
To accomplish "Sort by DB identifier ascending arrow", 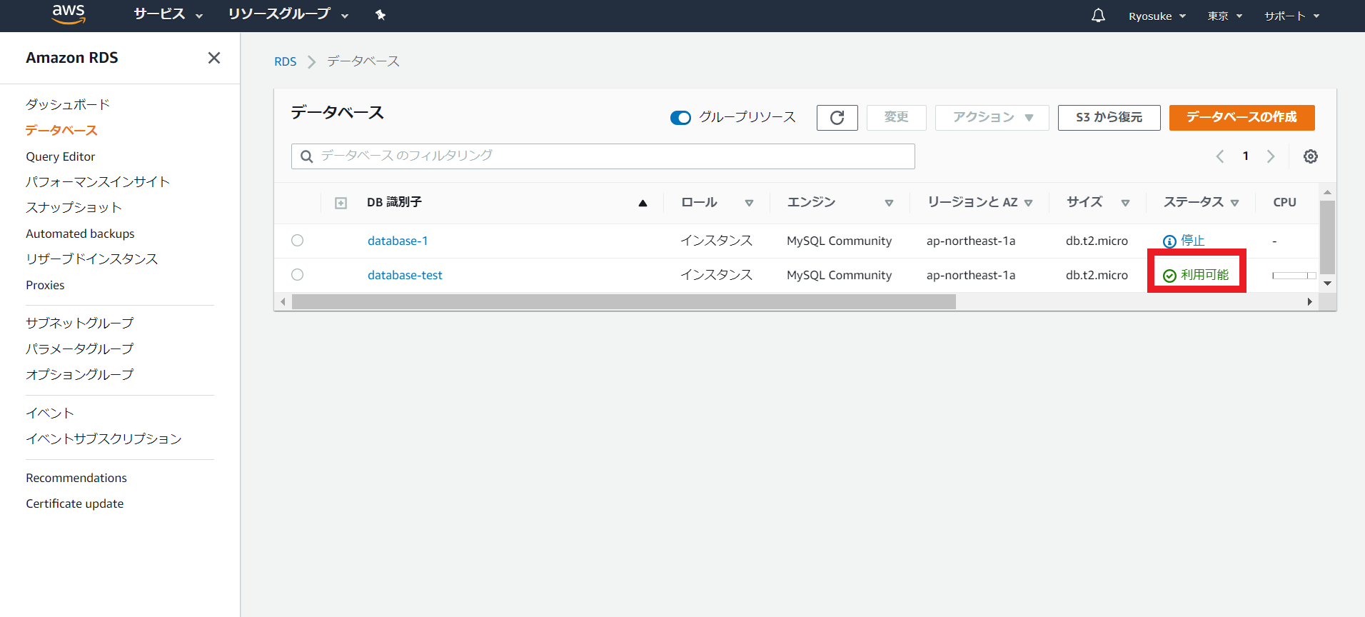I will 643,203.
